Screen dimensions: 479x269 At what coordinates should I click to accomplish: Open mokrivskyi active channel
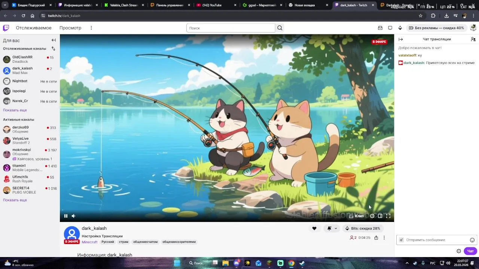click(x=30, y=154)
